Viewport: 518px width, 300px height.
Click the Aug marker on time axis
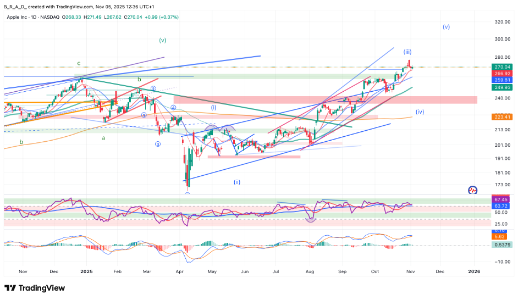[x=310, y=271]
